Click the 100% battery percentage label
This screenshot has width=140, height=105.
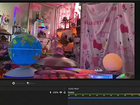click(x=55, y=92)
